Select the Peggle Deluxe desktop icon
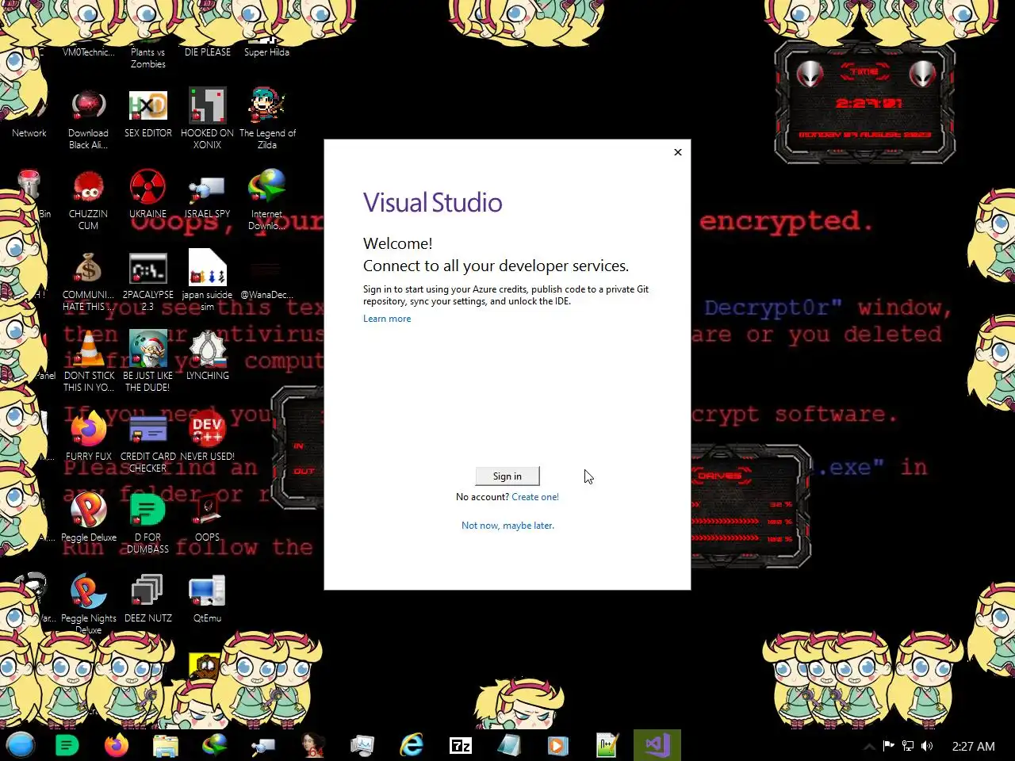 [89, 517]
